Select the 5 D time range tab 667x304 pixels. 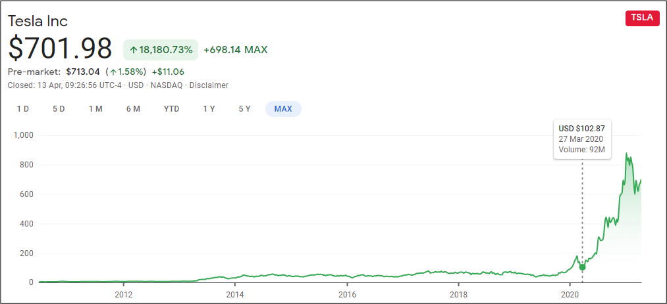(59, 109)
